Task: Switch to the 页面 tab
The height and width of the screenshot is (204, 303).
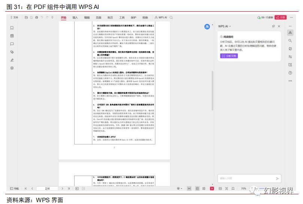Action: click(99, 18)
